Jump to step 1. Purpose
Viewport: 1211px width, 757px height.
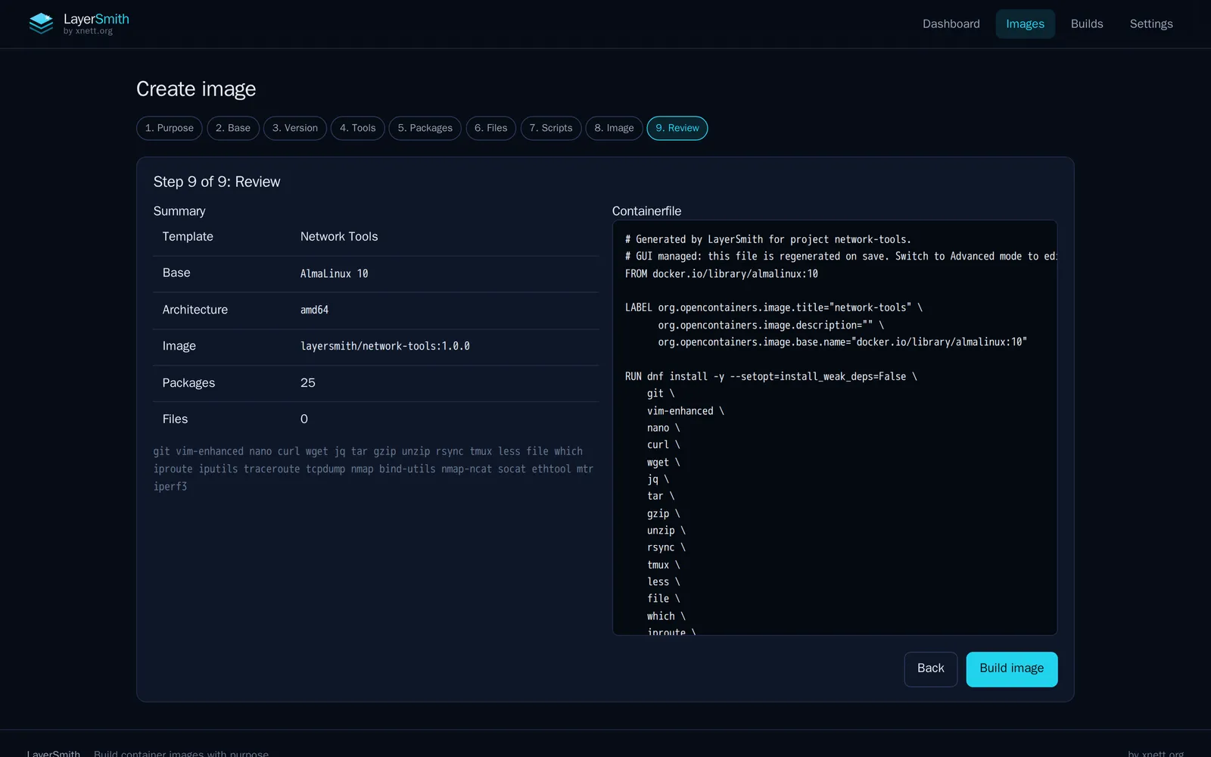[x=170, y=128]
